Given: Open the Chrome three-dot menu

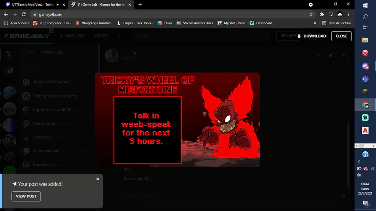Looking at the screenshot, I should tap(348, 14).
